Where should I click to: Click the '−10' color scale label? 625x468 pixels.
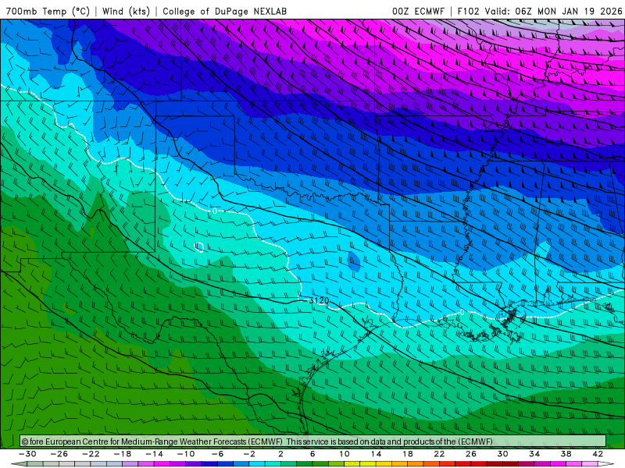click(186, 454)
